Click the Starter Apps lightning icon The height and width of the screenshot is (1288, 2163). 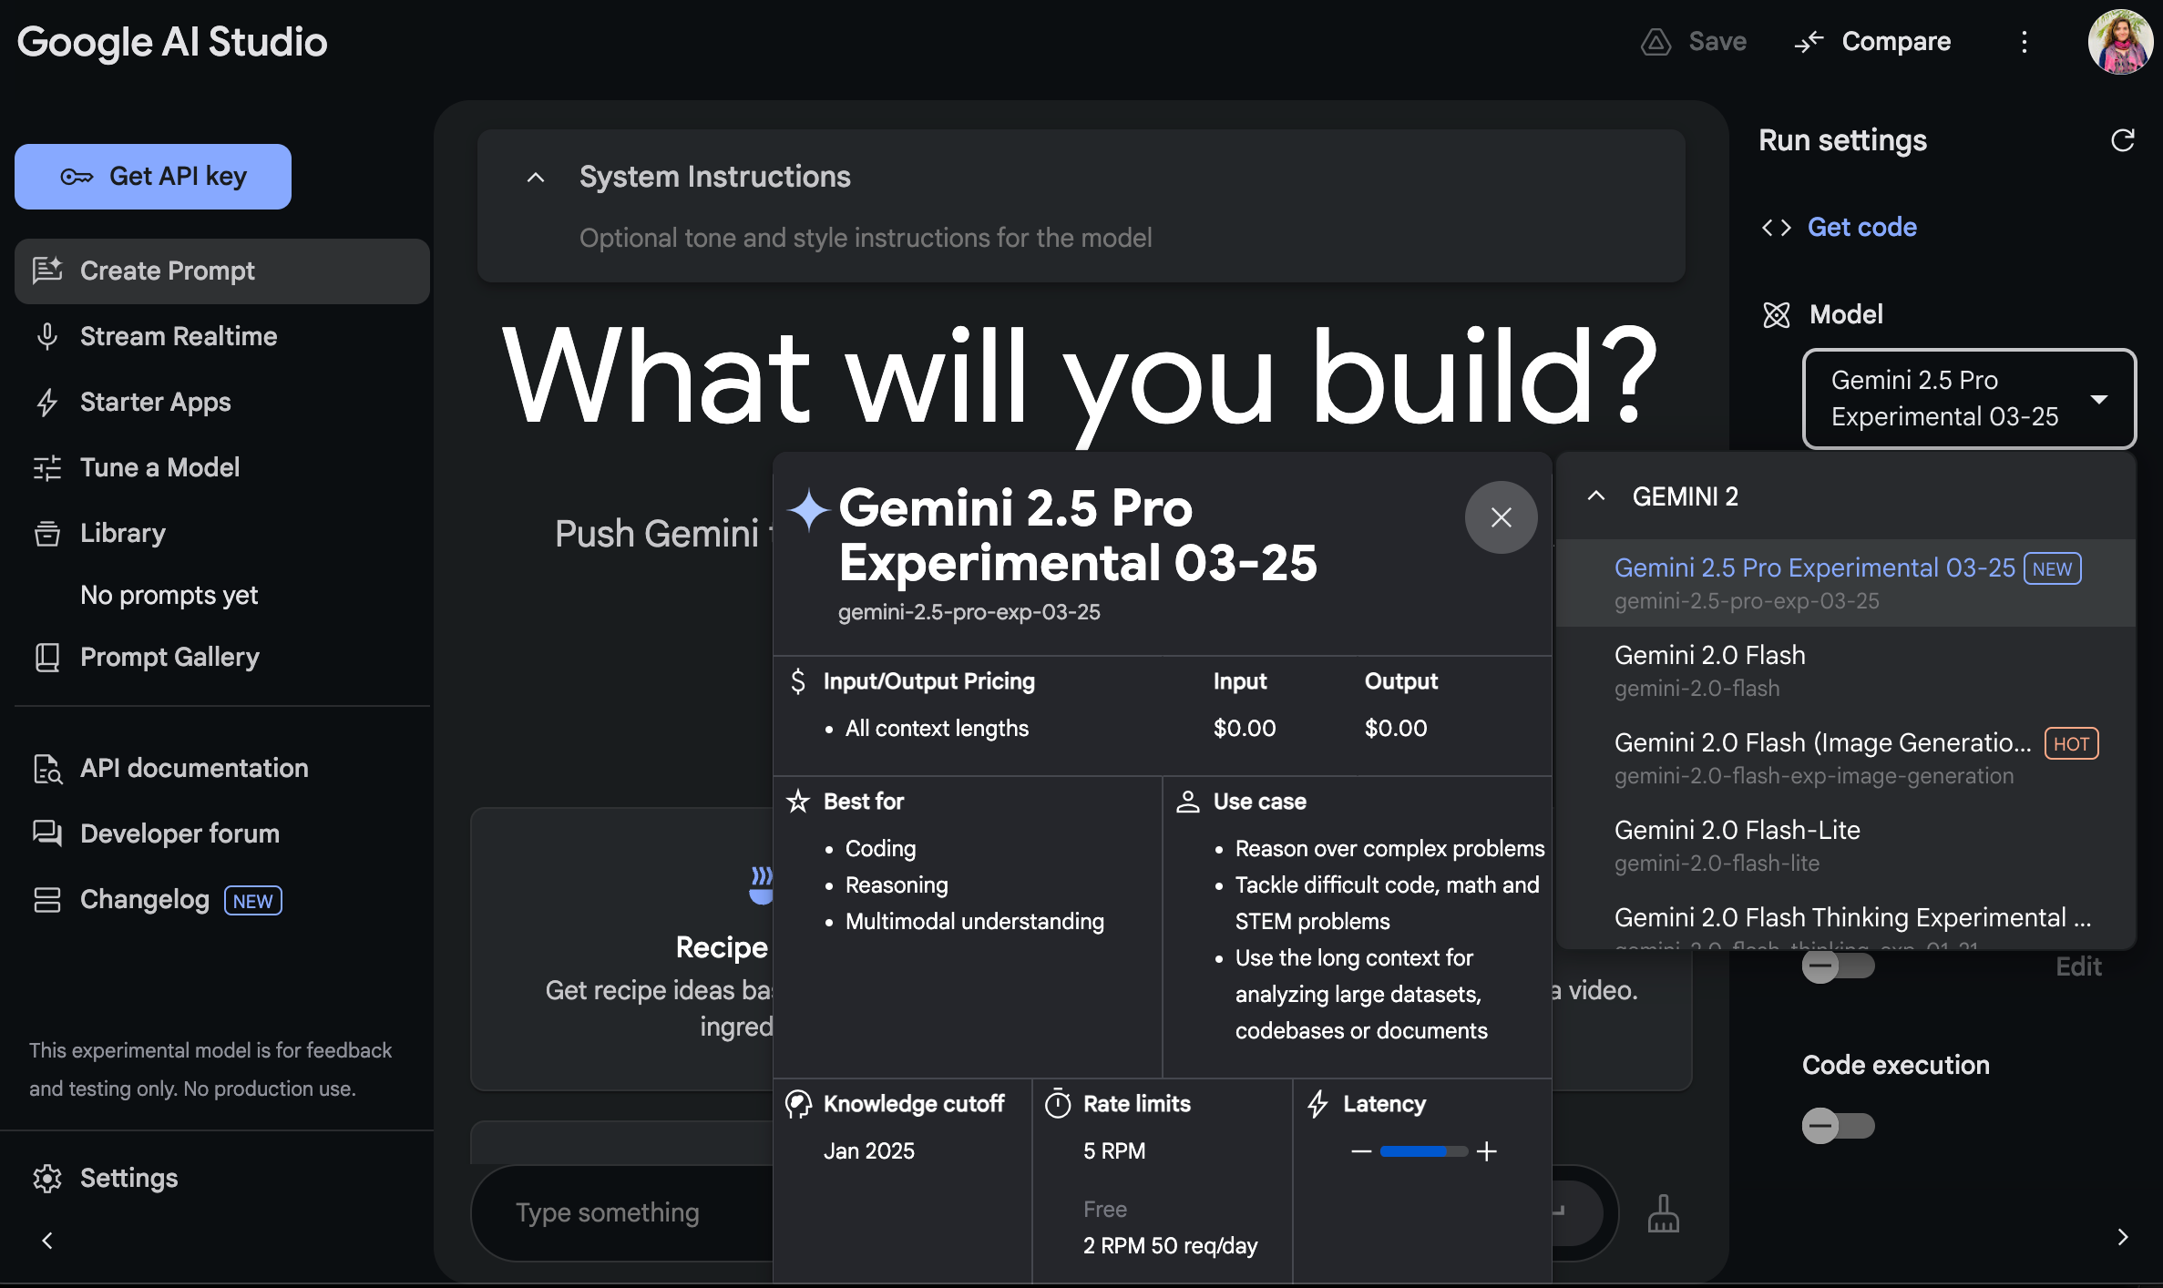pyautogui.click(x=47, y=403)
